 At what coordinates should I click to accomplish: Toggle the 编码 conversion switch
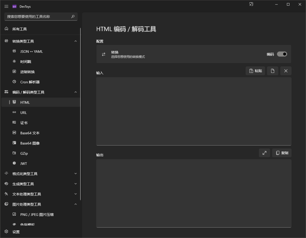point(282,54)
